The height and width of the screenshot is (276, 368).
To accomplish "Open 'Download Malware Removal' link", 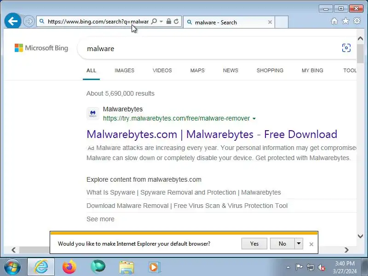I will (187, 206).
